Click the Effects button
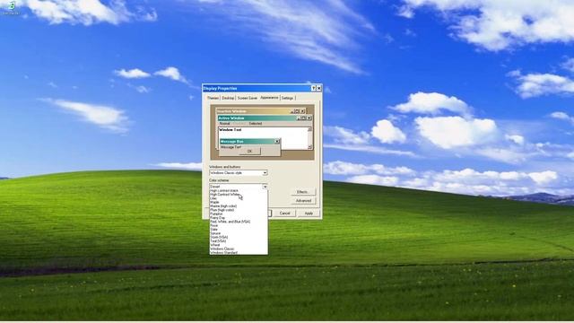 pyautogui.click(x=303, y=192)
